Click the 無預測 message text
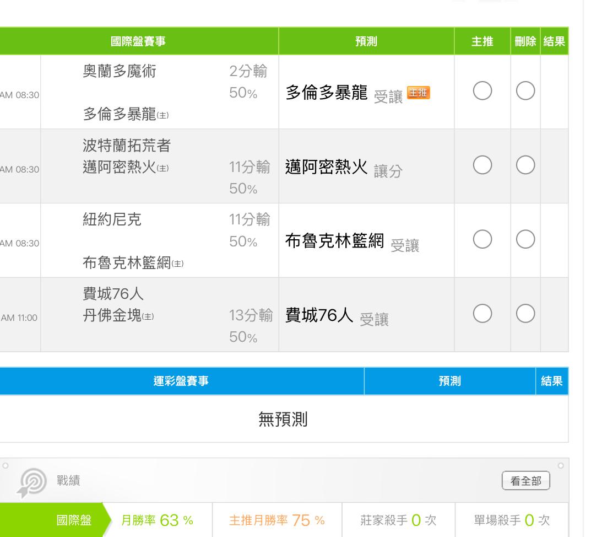This screenshot has height=537, width=591. coord(283,419)
